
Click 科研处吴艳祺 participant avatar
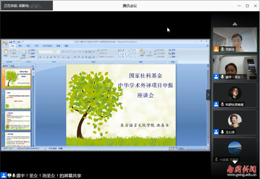click(x=234, y=93)
